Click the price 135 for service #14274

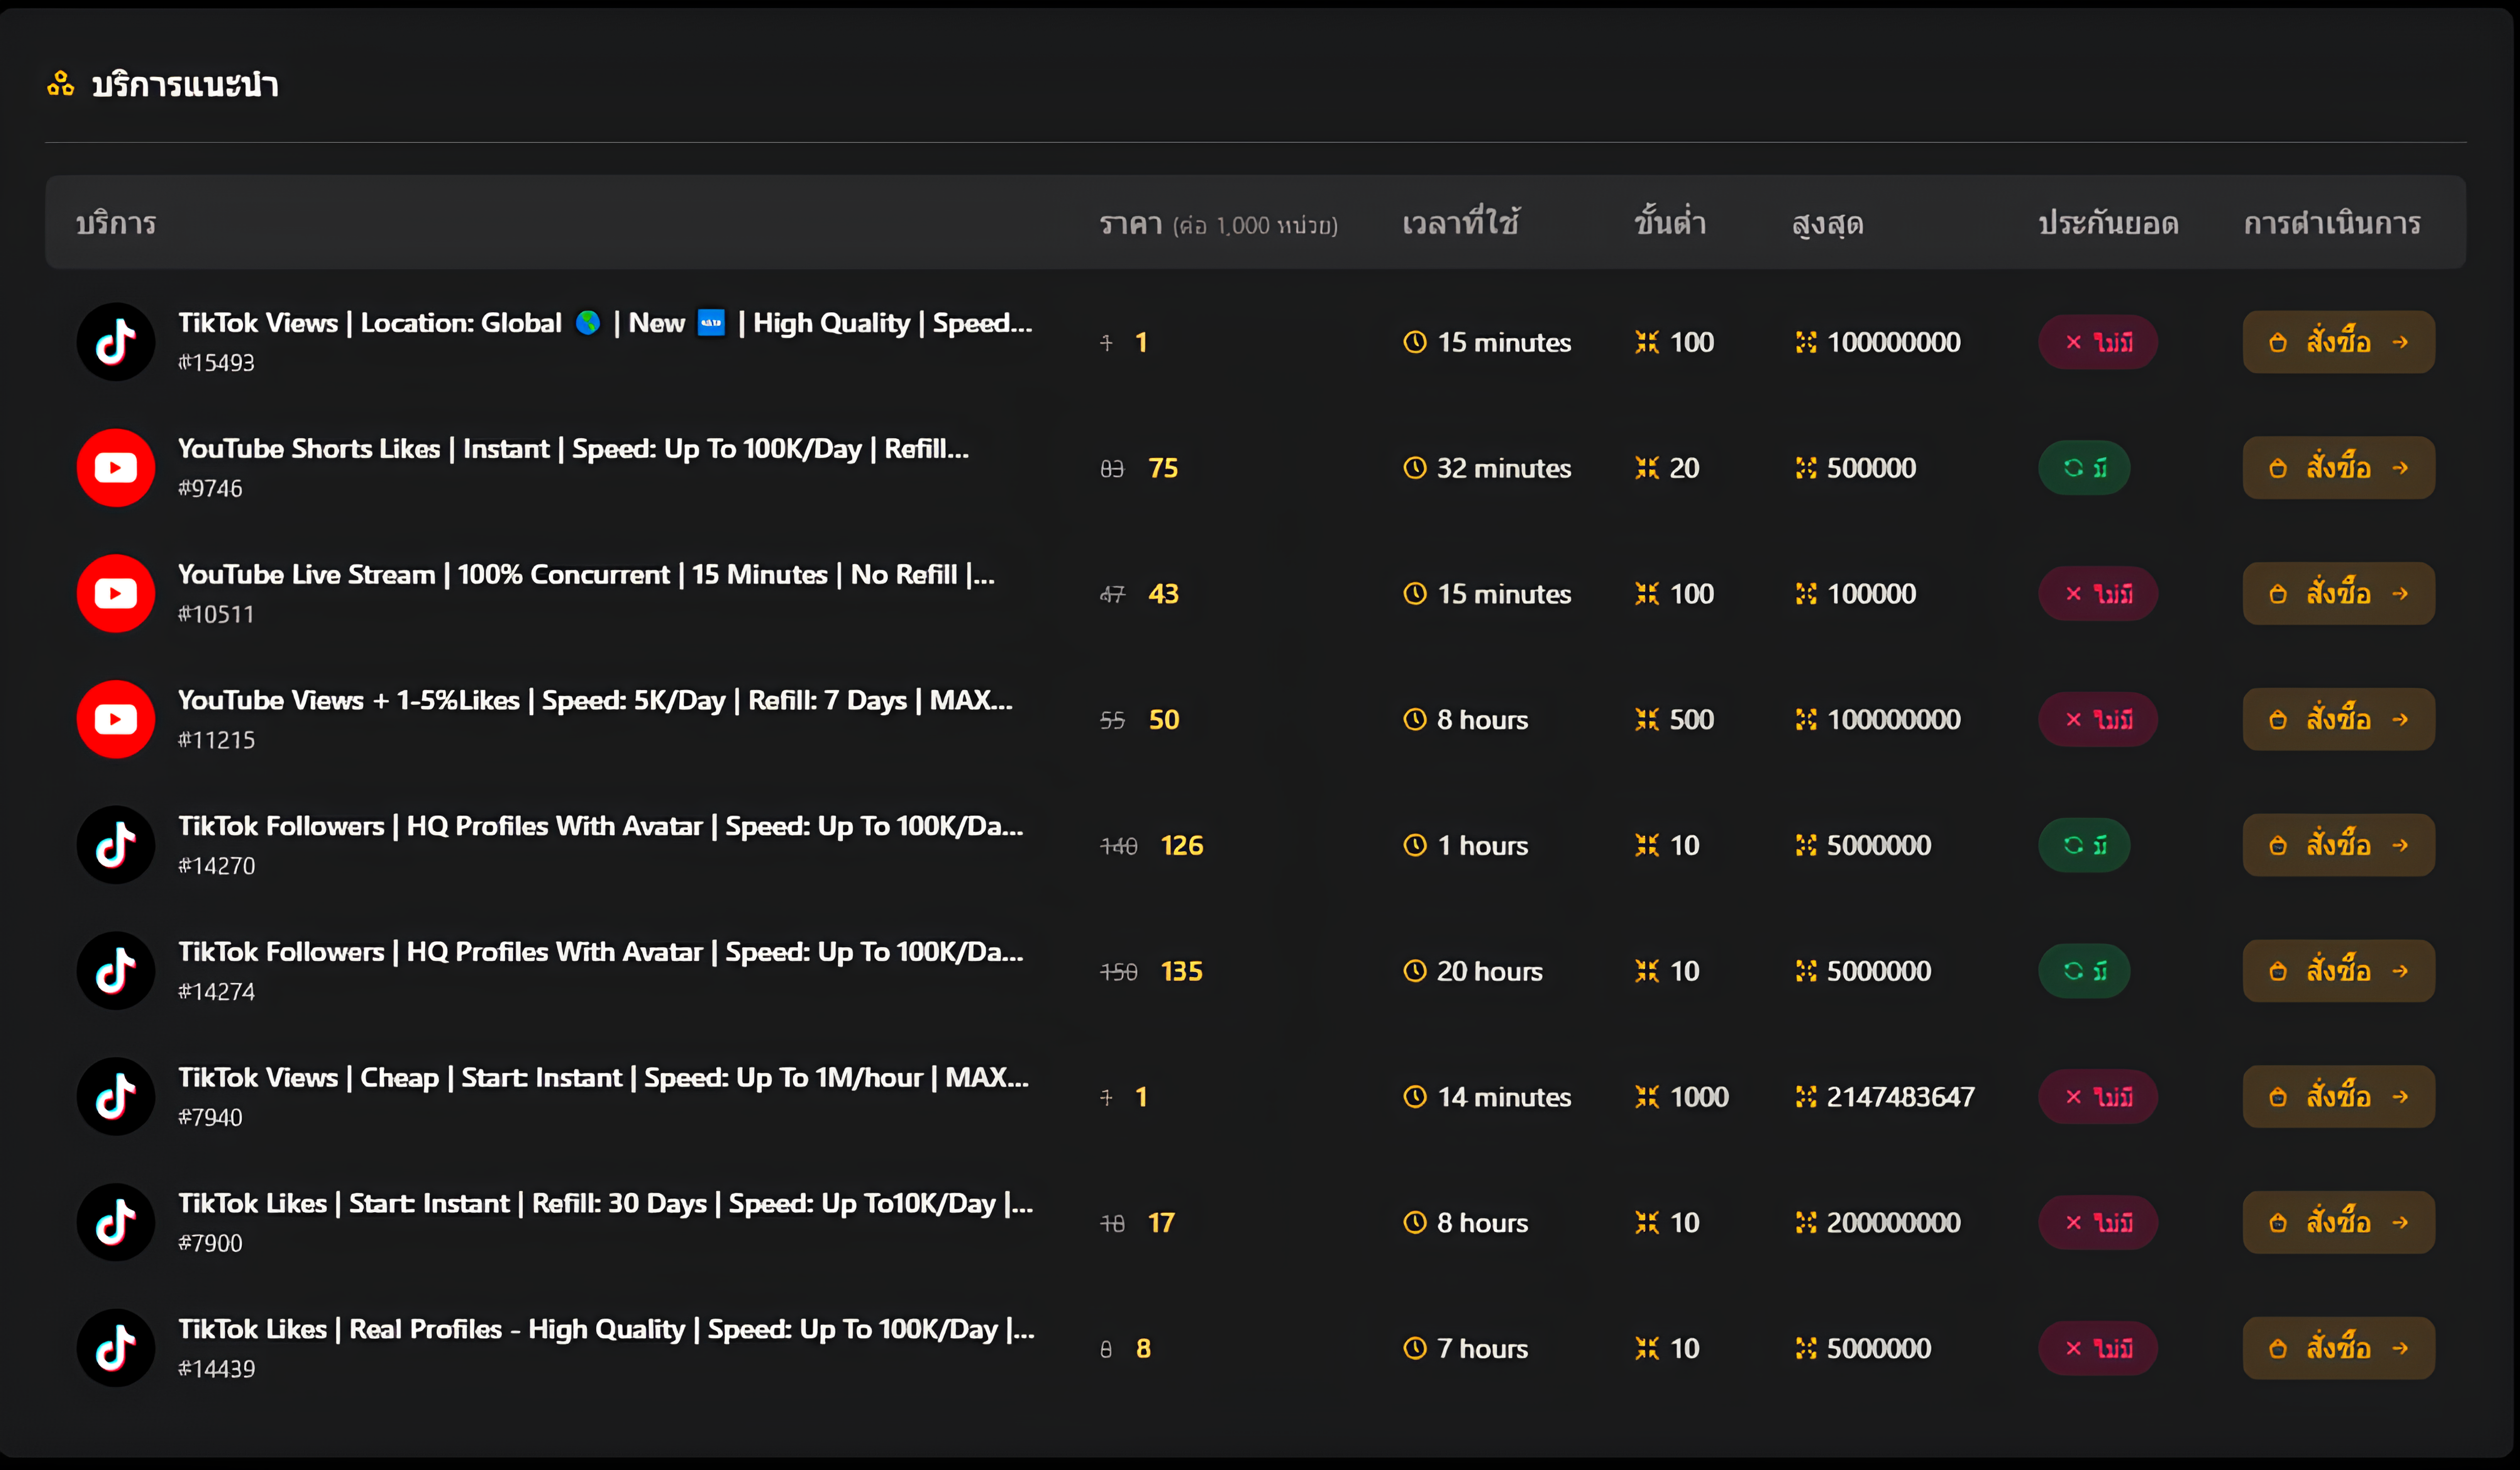point(1182,971)
